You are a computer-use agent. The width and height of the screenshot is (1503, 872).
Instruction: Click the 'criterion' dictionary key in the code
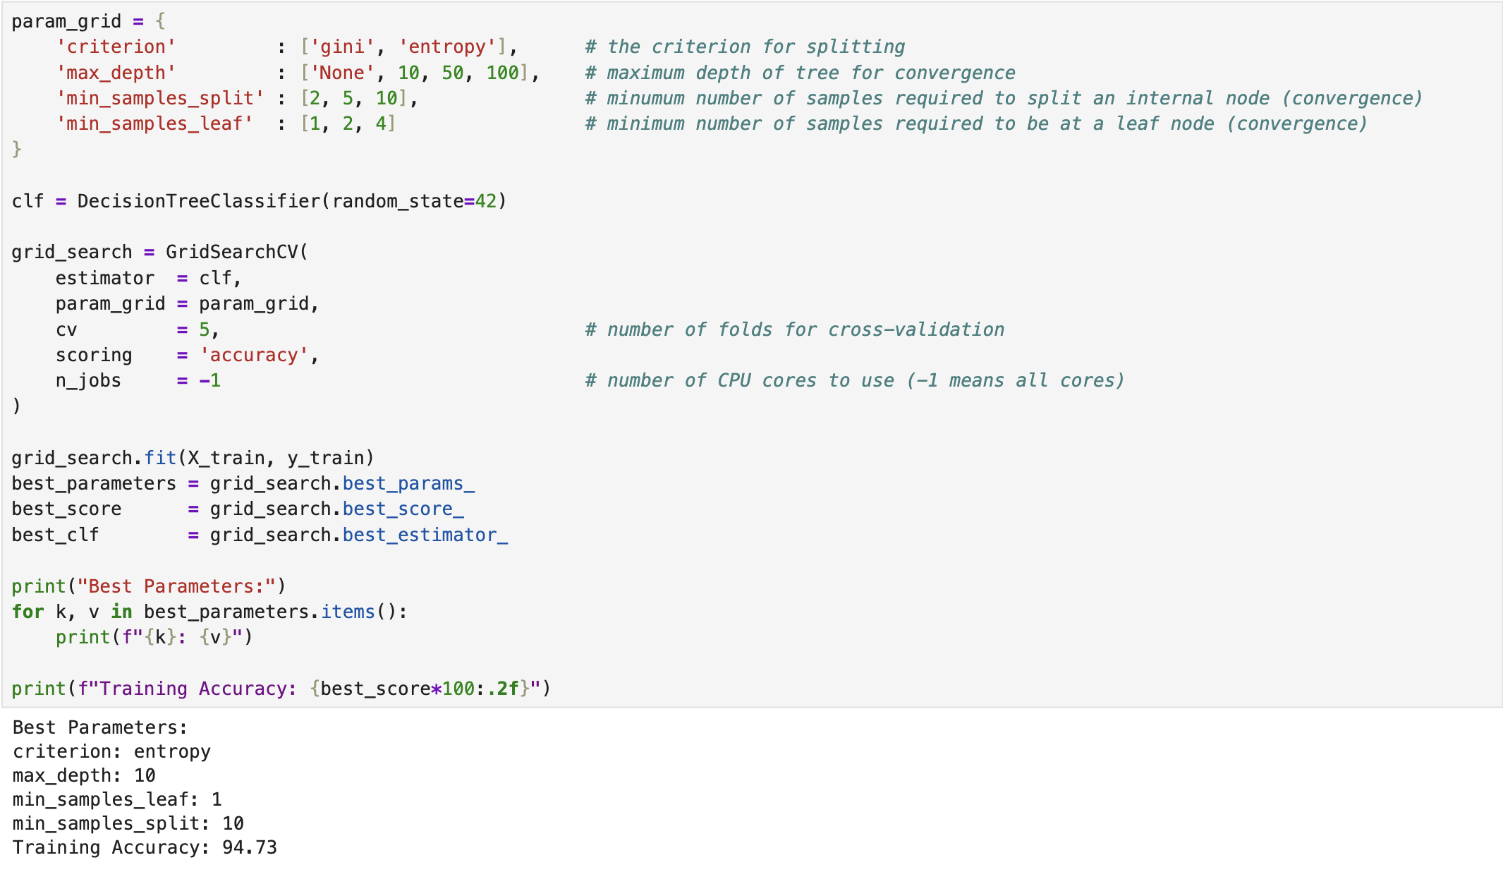tap(116, 47)
